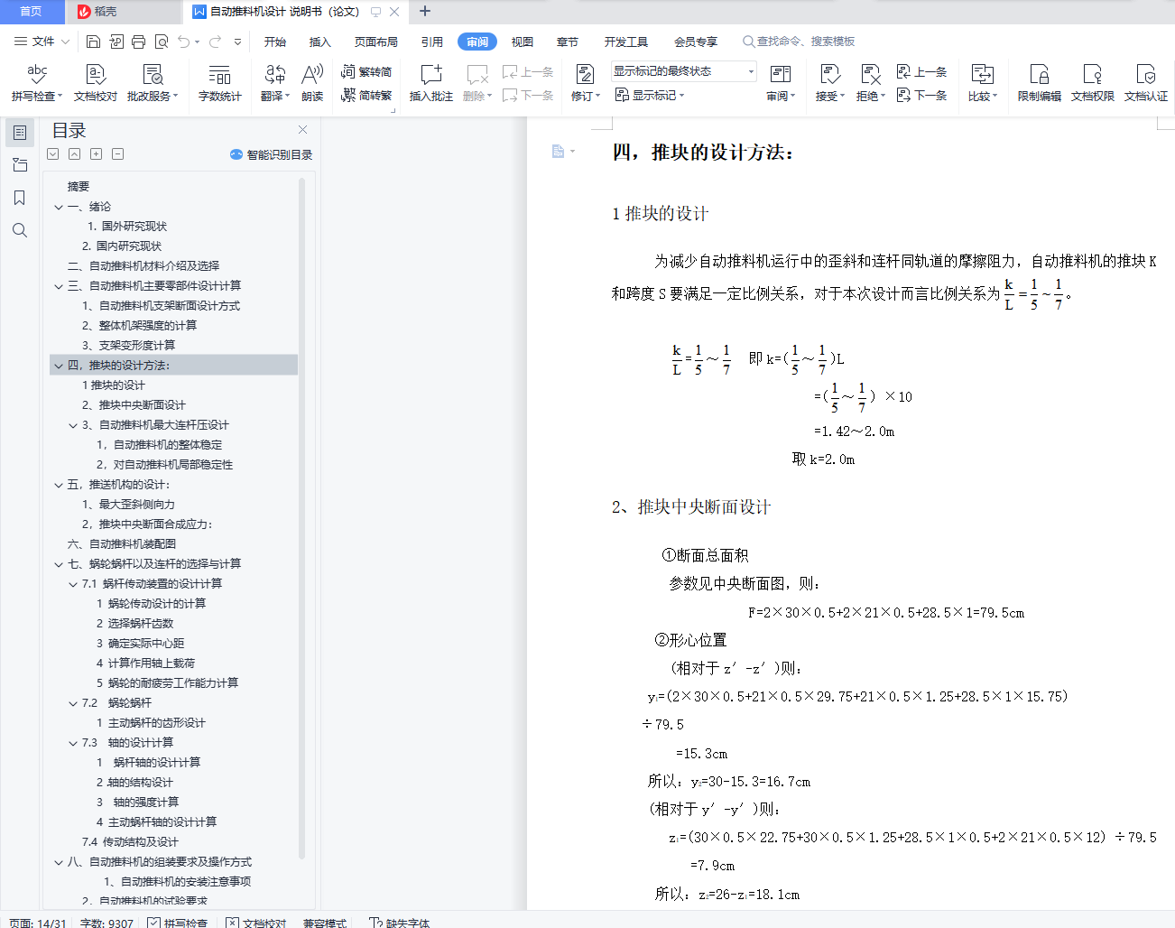Collapse the 7.1 蜗杆传动装置的设计计算 node
Viewport: 1175px width, 928px height.
tap(73, 584)
